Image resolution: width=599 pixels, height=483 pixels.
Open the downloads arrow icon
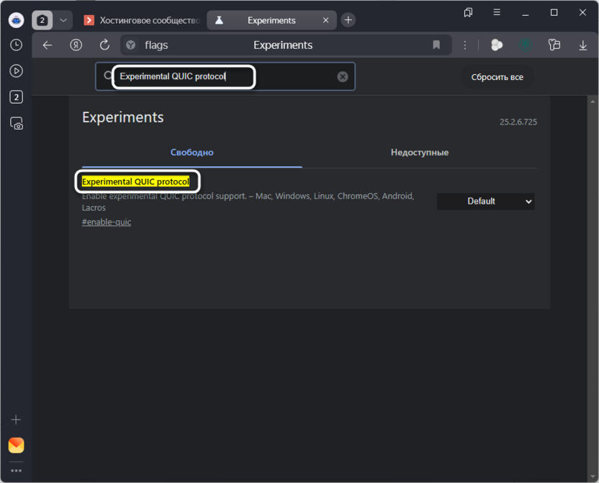click(582, 45)
